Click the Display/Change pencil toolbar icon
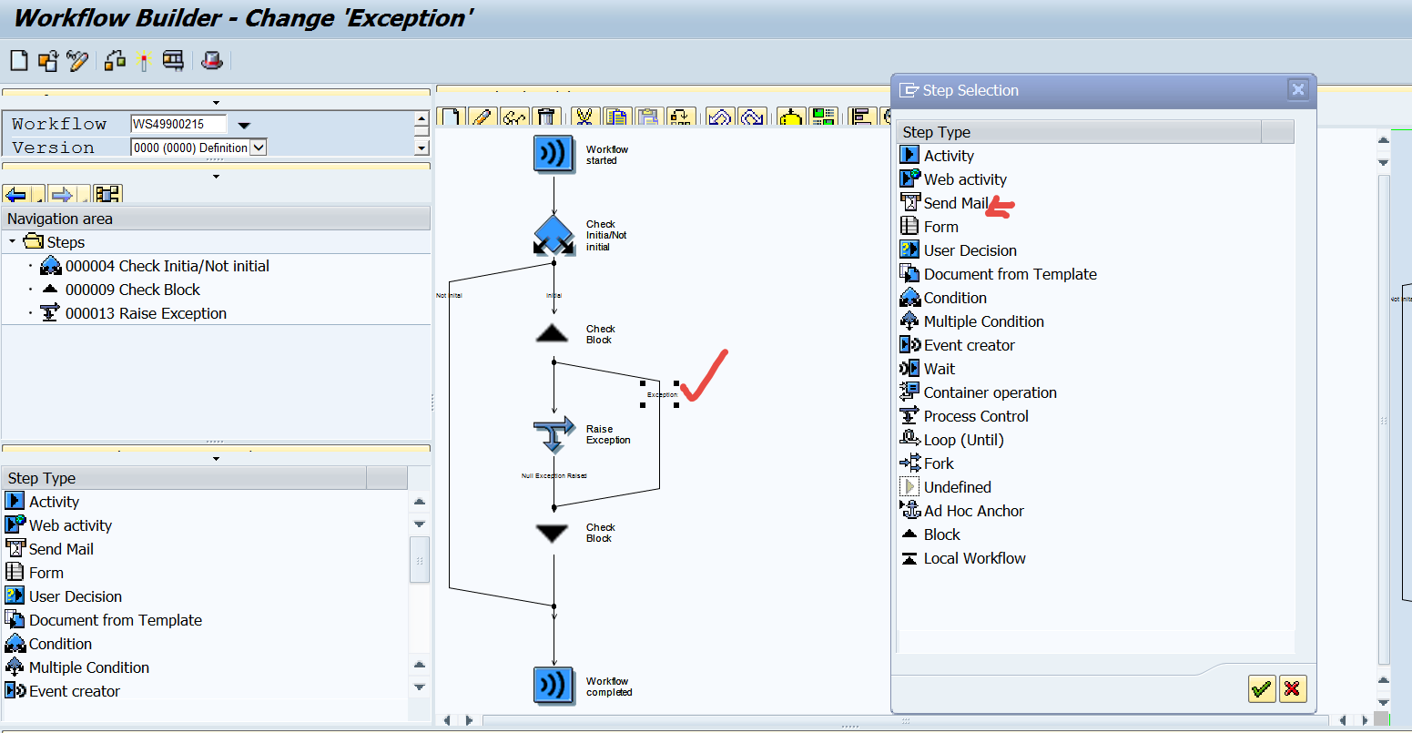 pyautogui.click(x=78, y=61)
